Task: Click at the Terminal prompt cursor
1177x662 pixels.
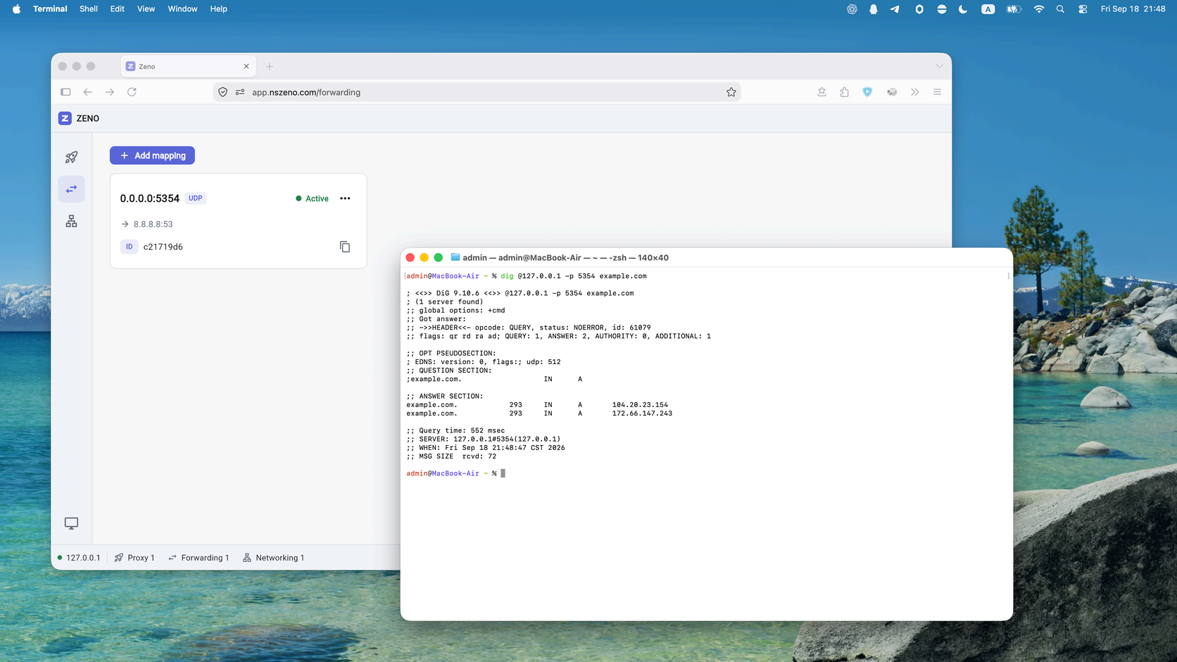Action: 503,473
